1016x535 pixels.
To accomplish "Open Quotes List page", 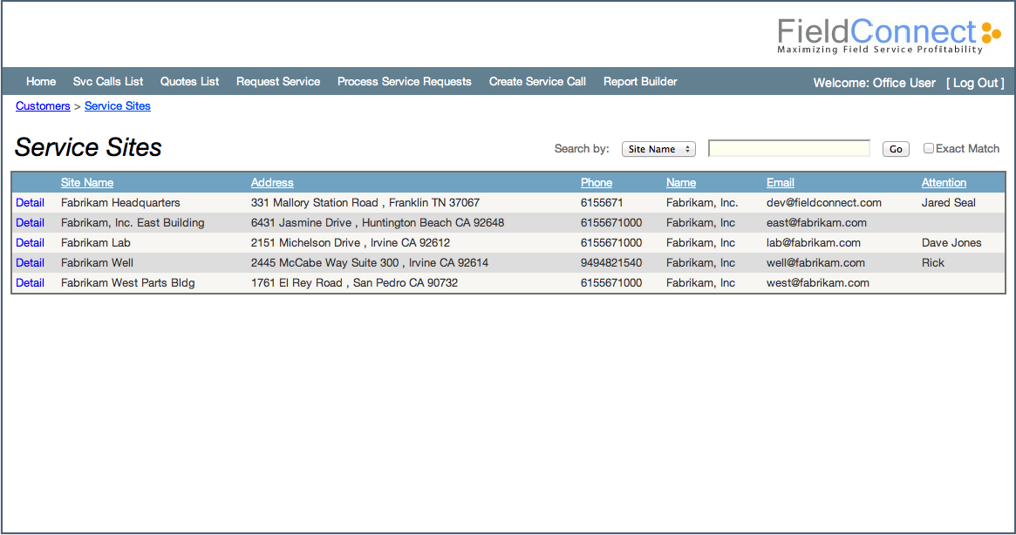I will point(190,82).
